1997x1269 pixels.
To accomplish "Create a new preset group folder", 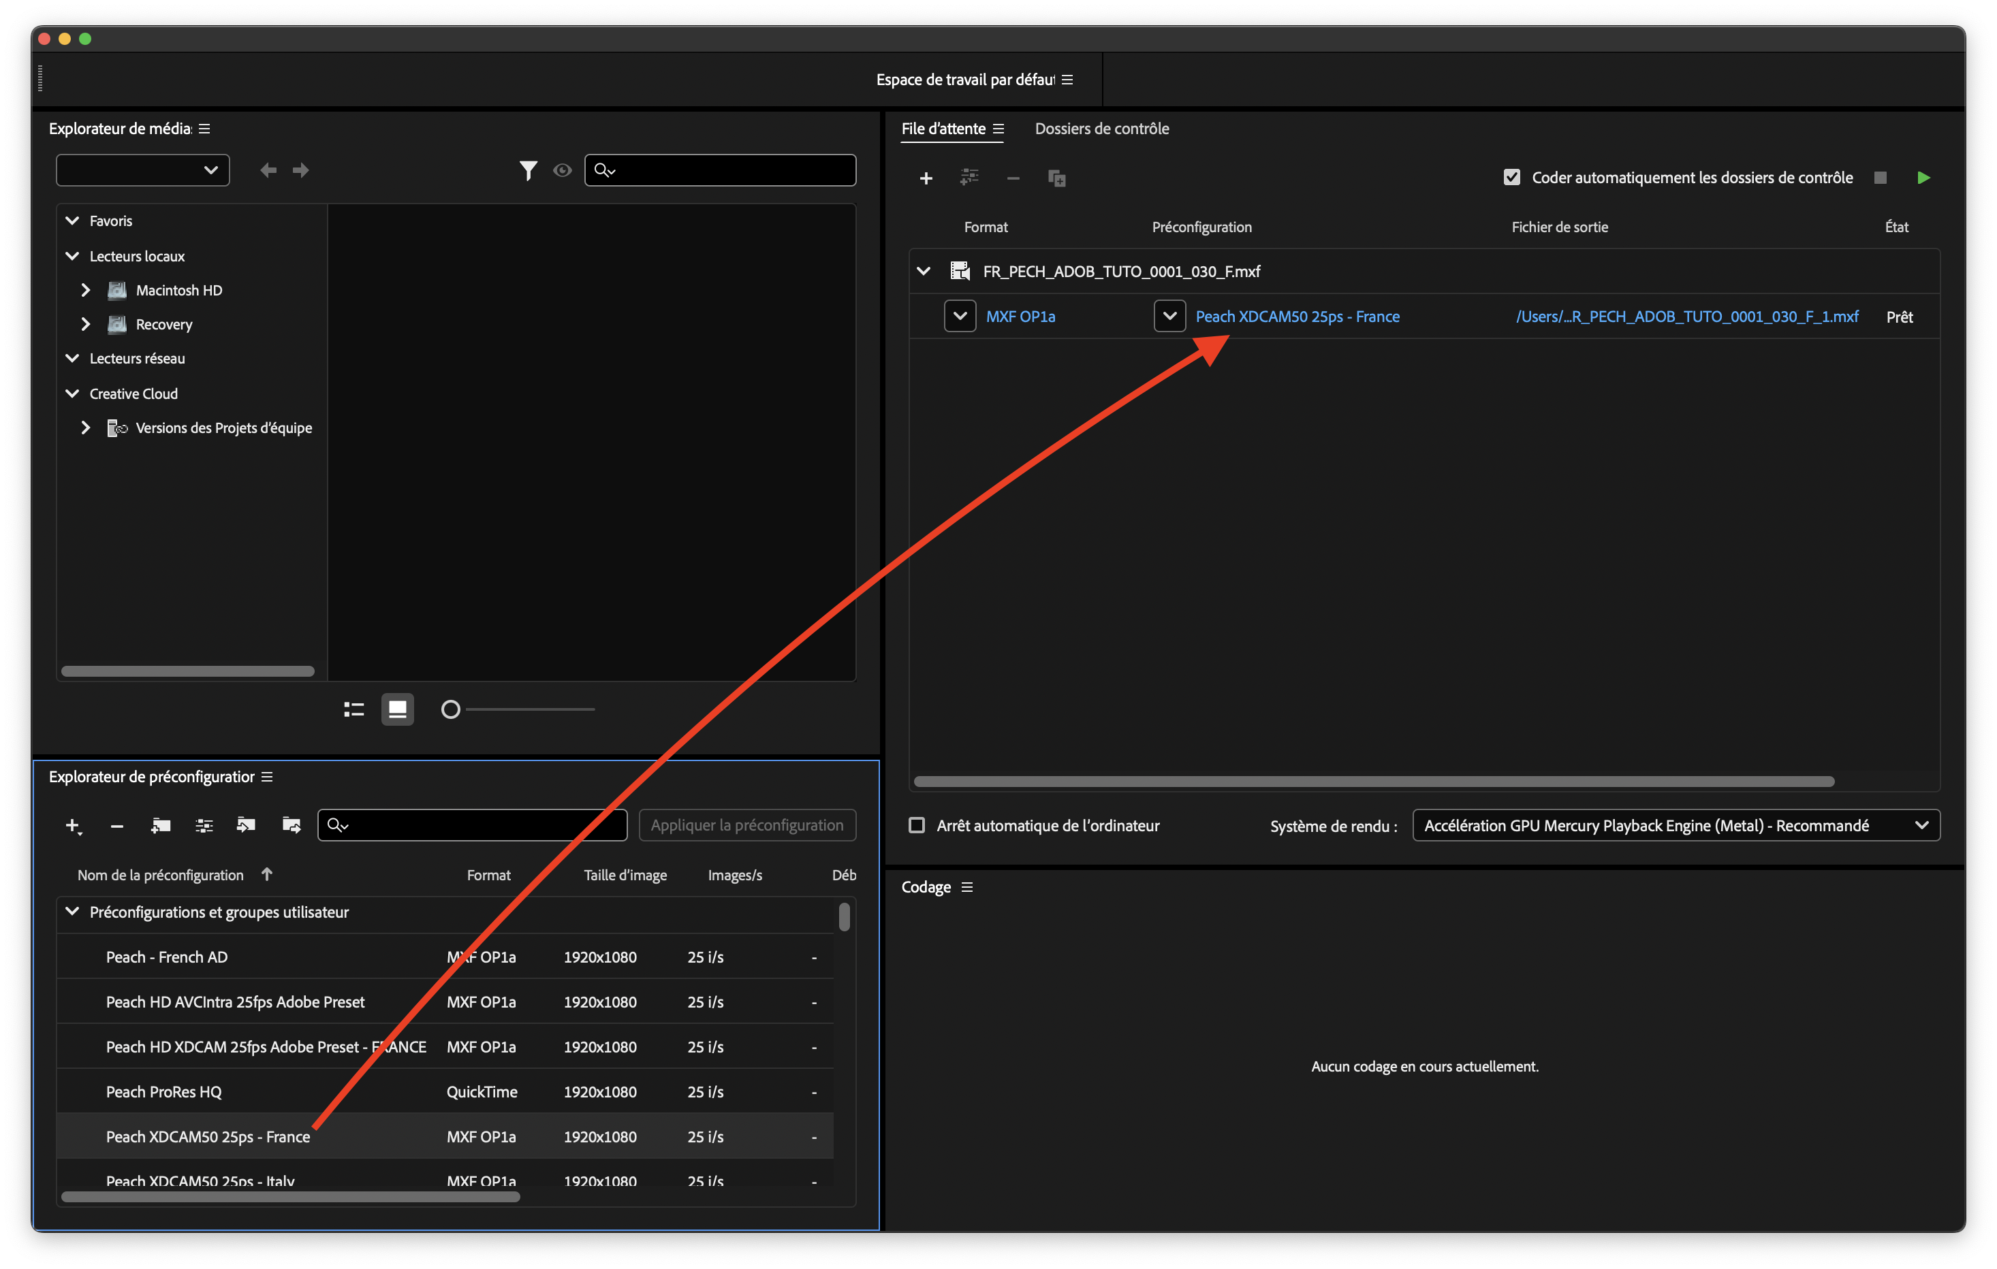I will click(160, 826).
